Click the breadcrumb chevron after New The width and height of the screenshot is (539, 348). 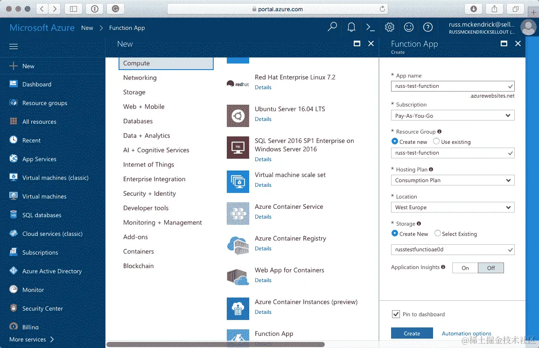click(101, 28)
